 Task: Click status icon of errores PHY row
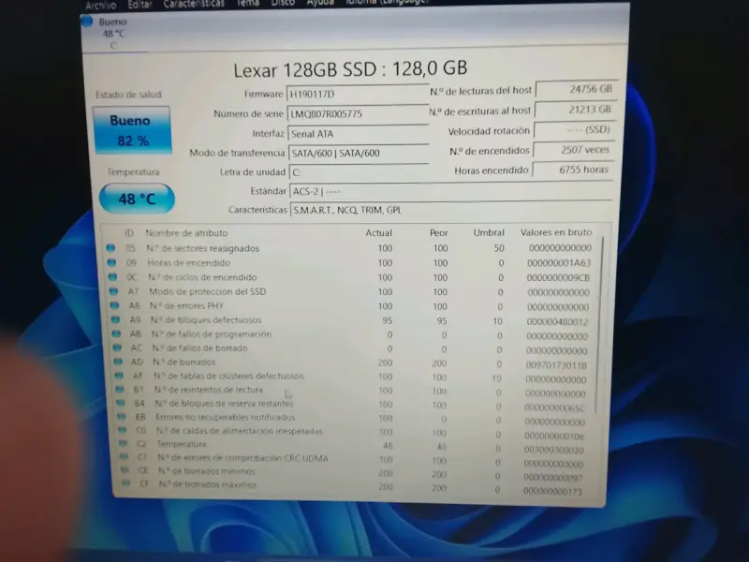click(114, 306)
